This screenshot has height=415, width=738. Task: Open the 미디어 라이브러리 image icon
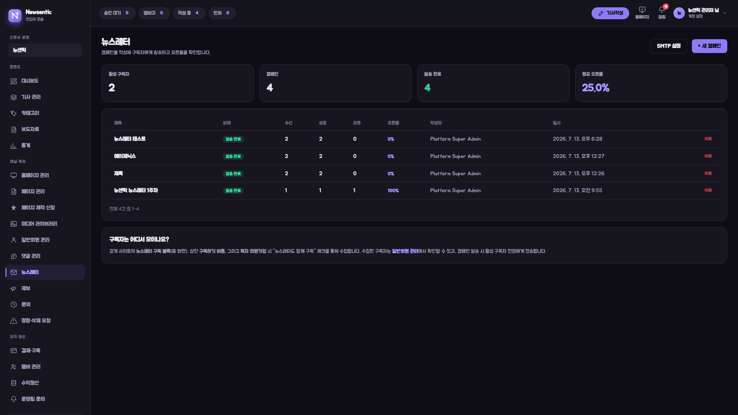coord(13,224)
